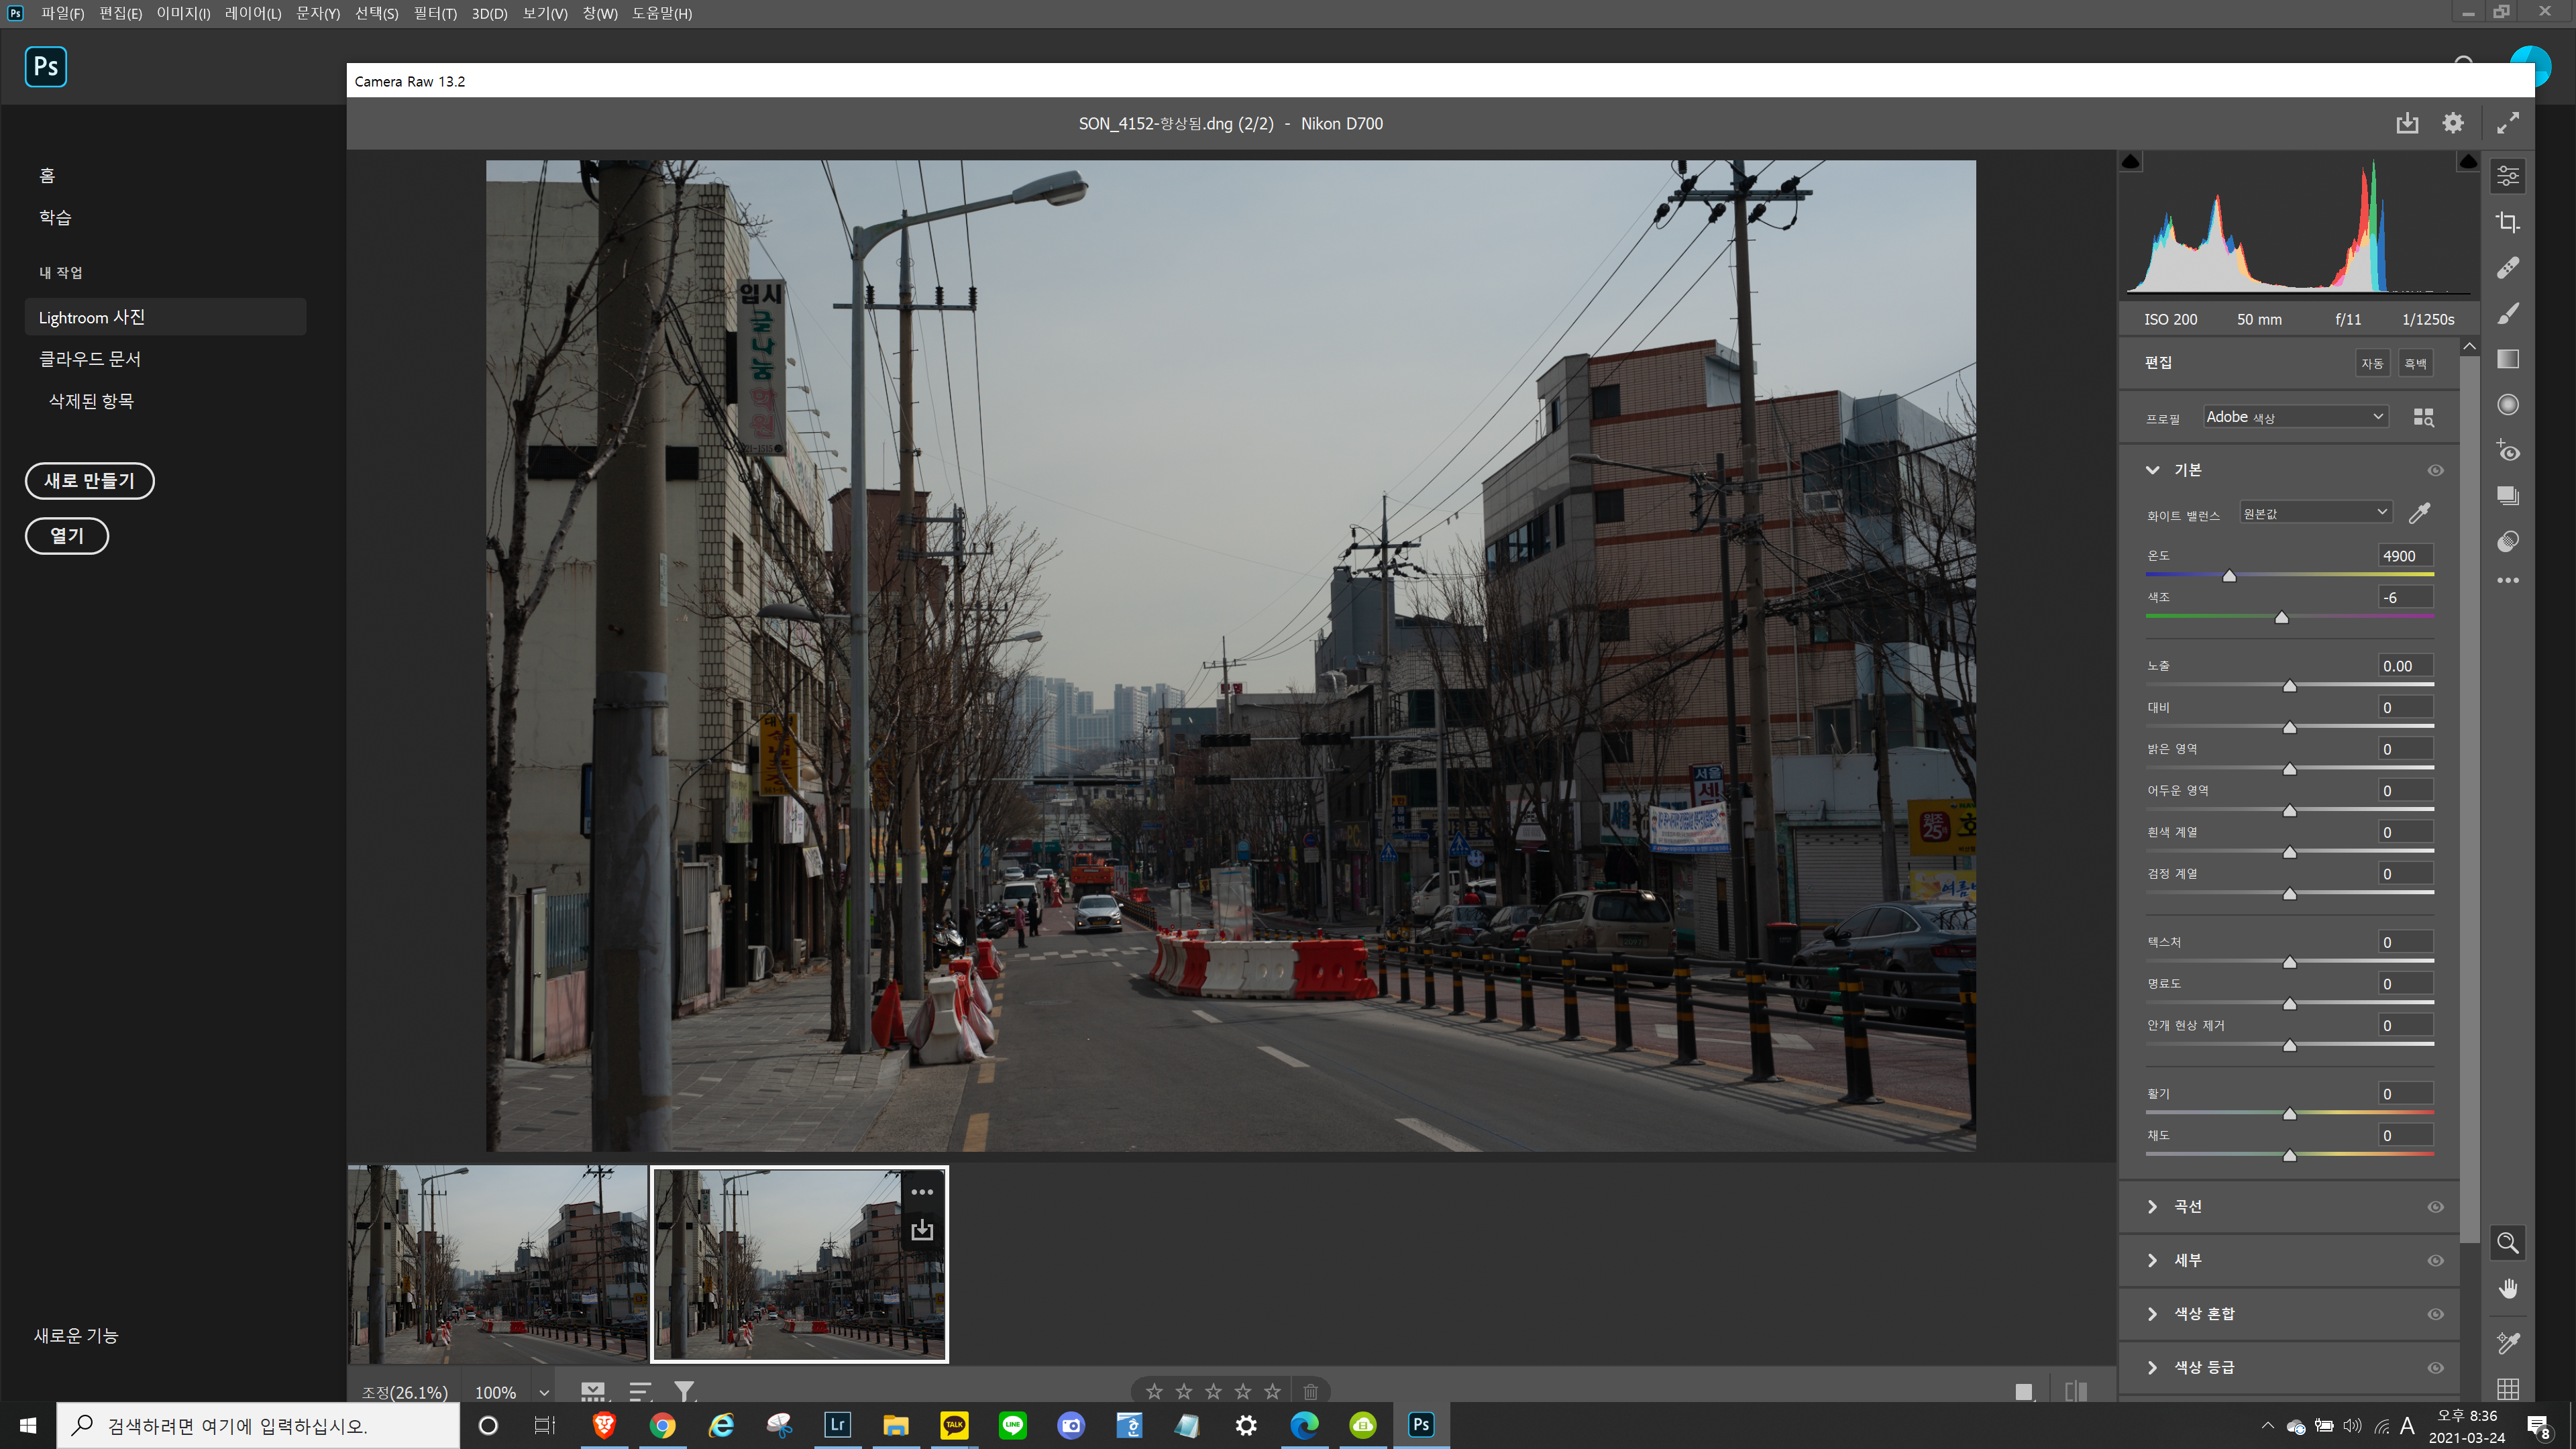Select the Spot Removal healing tool
This screenshot has width=2576, height=1449.
[x=2507, y=268]
